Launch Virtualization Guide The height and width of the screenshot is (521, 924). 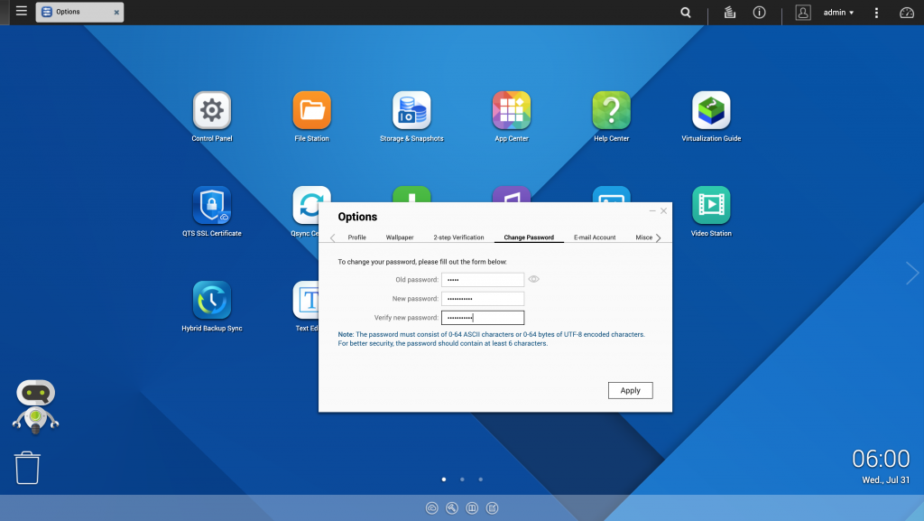[711, 111]
